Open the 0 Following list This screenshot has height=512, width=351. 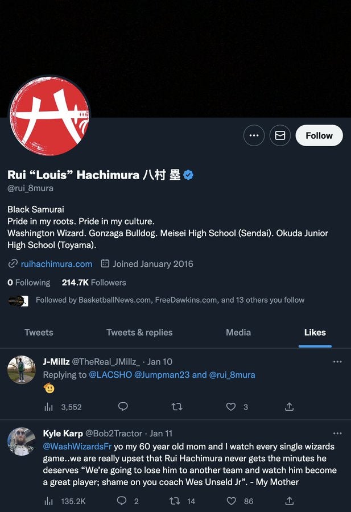point(29,282)
